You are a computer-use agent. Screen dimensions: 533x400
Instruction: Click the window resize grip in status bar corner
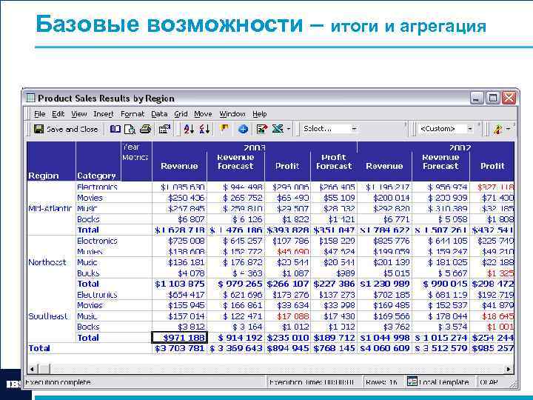click(512, 384)
